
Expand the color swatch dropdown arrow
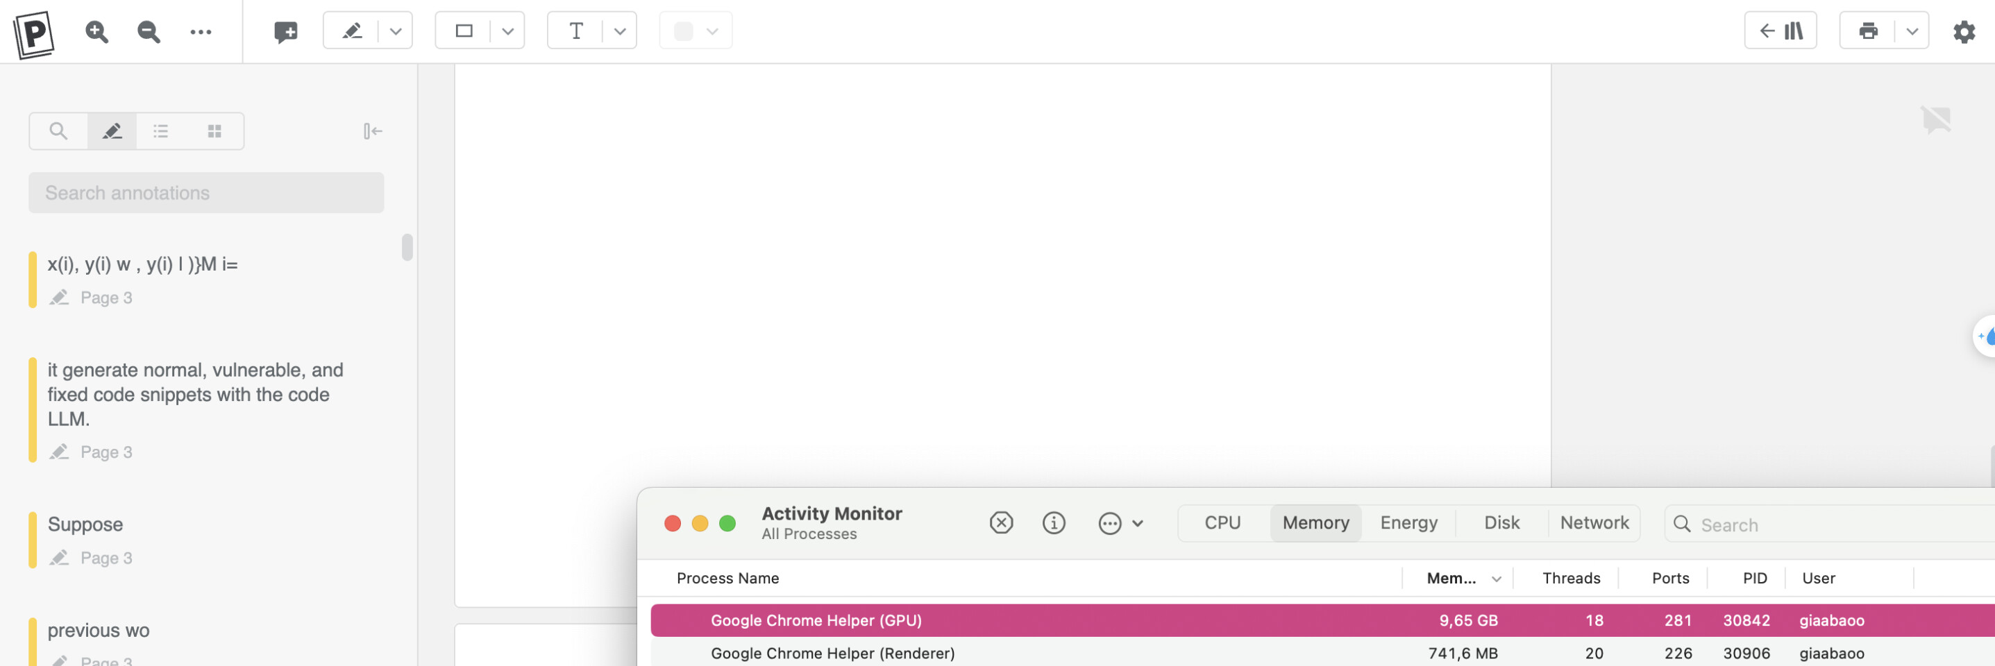pos(712,31)
